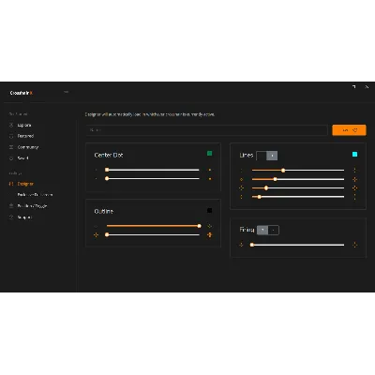
Task: Select the orange Designer icon in sidebar
Action: point(11,184)
